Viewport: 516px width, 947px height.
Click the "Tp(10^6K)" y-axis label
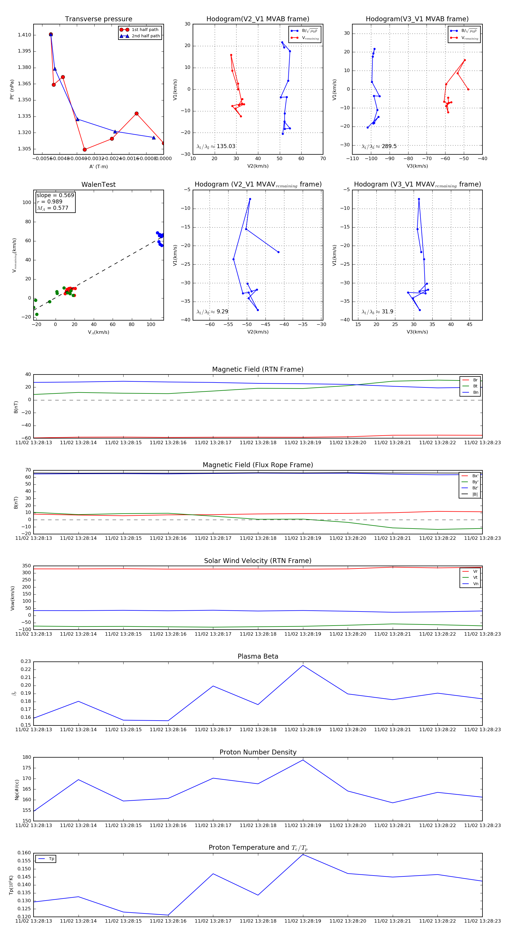11,885
